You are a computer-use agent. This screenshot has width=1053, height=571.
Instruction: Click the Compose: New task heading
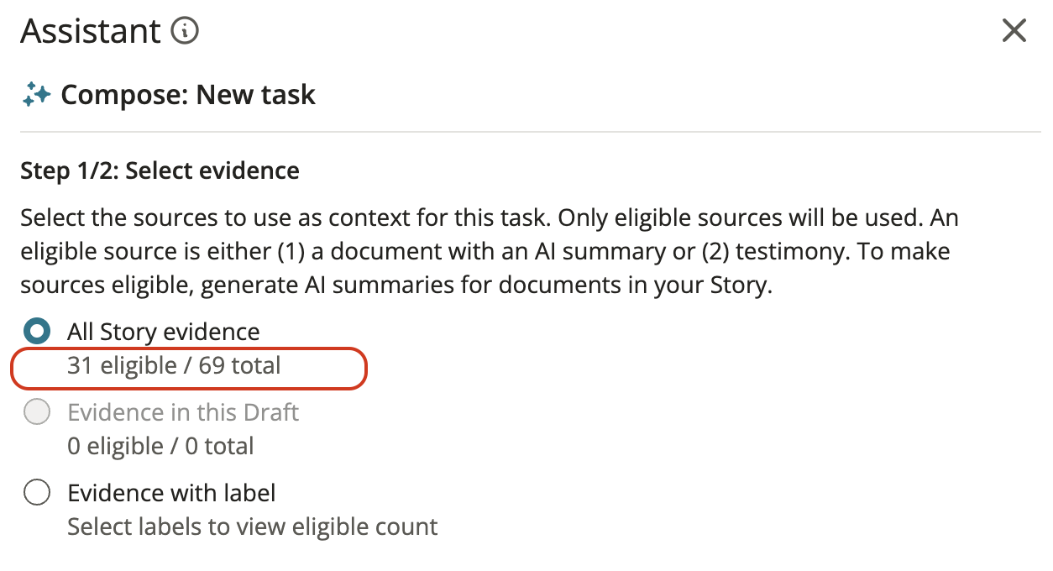[188, 95]
